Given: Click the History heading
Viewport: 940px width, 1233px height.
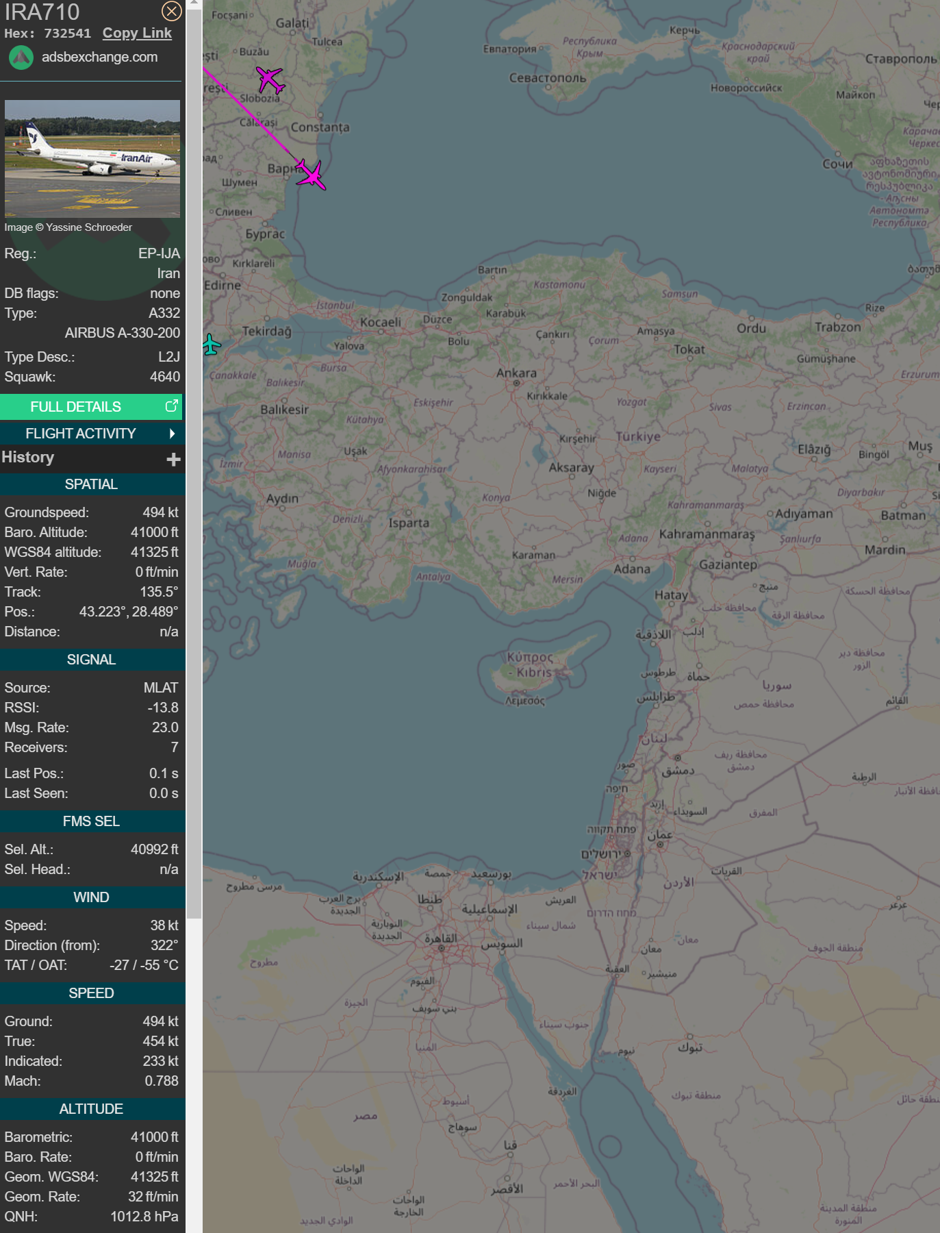Looking at the screenshot, I should pyautogui.click(x=27, y=457).
